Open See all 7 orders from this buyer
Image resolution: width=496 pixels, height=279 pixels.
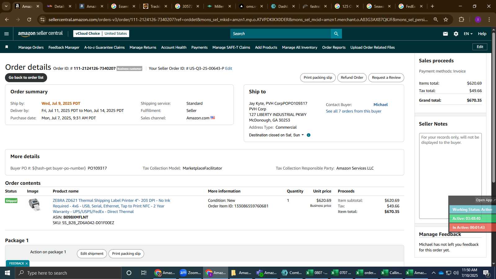(x=353, y=111)
